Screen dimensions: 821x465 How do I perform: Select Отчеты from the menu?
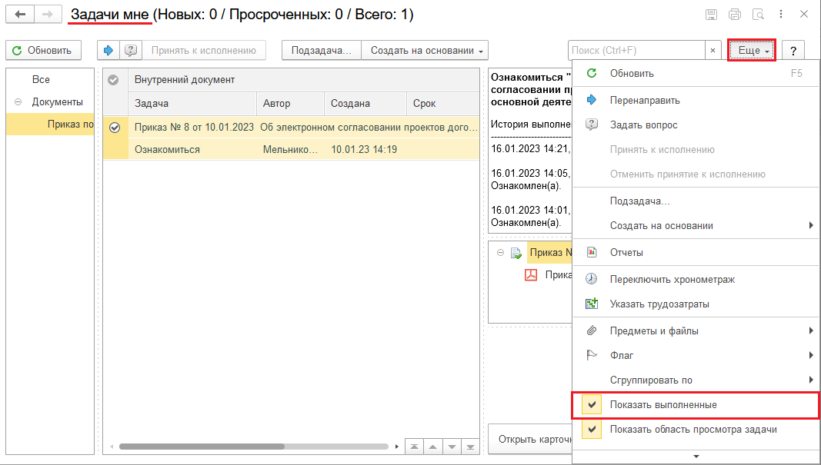click(626, 252)
